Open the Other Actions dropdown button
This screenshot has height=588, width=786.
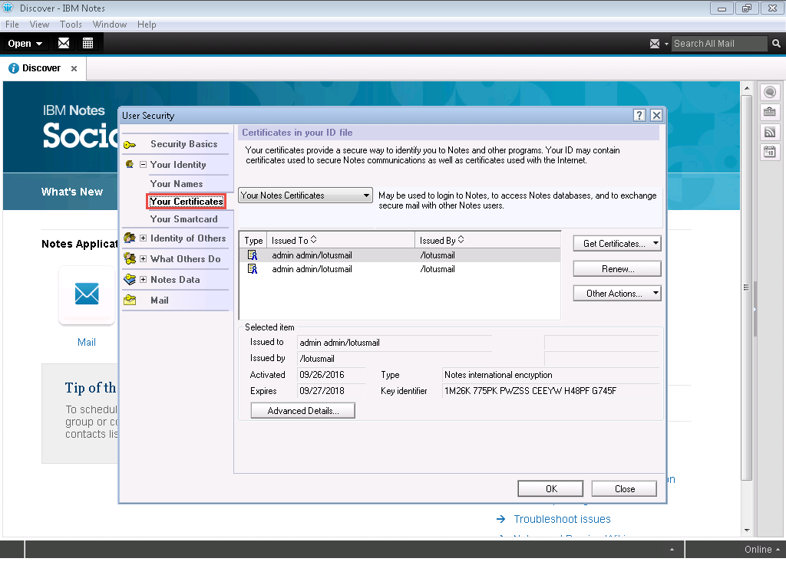pyautogui.click(x=617, y=294)
